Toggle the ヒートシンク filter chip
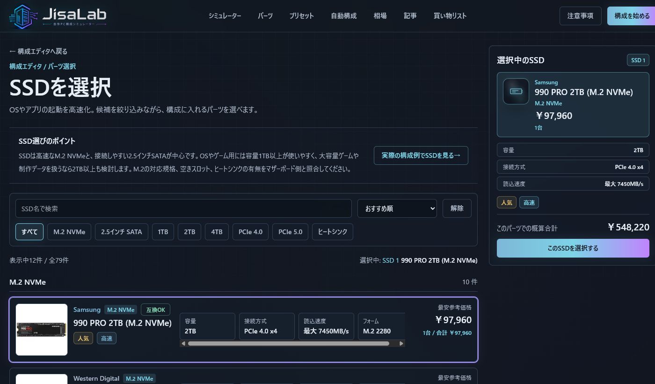Screen dimensions: 655x384 [x=333, y=232]
